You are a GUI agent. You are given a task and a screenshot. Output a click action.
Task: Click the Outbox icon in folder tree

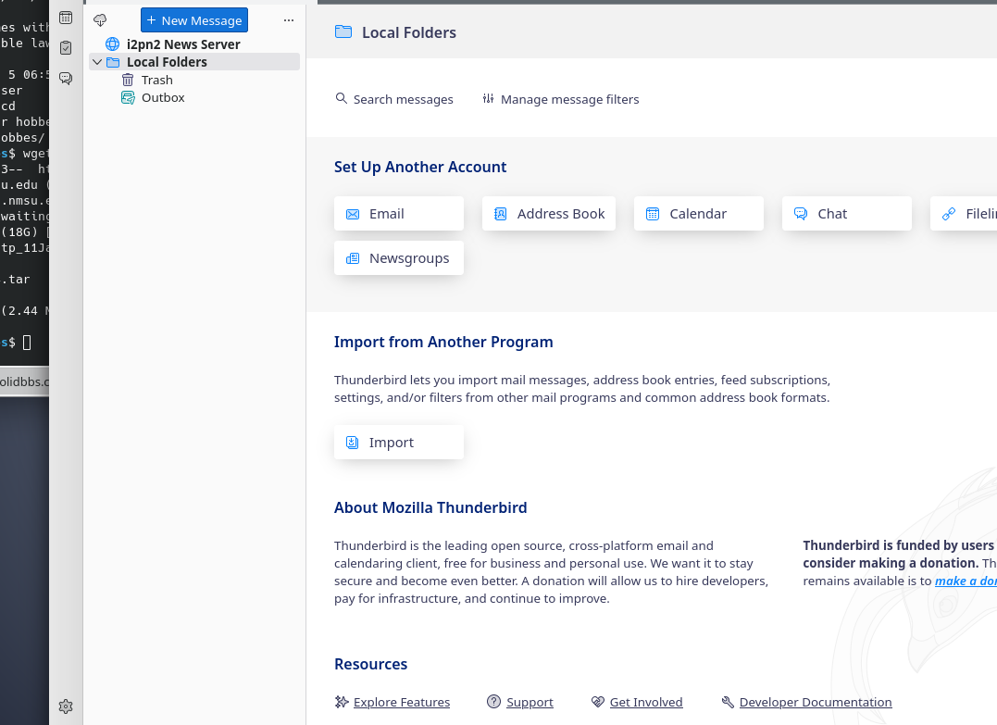tap(128, 97)
